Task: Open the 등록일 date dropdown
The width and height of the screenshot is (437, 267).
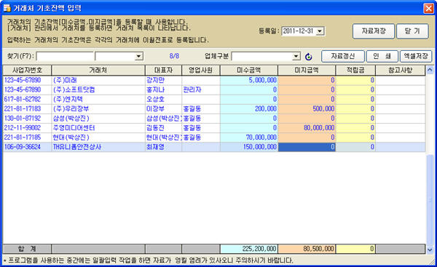Action: click(x=320, y=31)
